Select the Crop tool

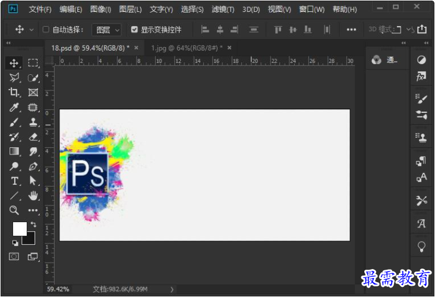[x=14, y=92]
